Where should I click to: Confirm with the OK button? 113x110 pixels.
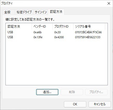pos(75,104)
